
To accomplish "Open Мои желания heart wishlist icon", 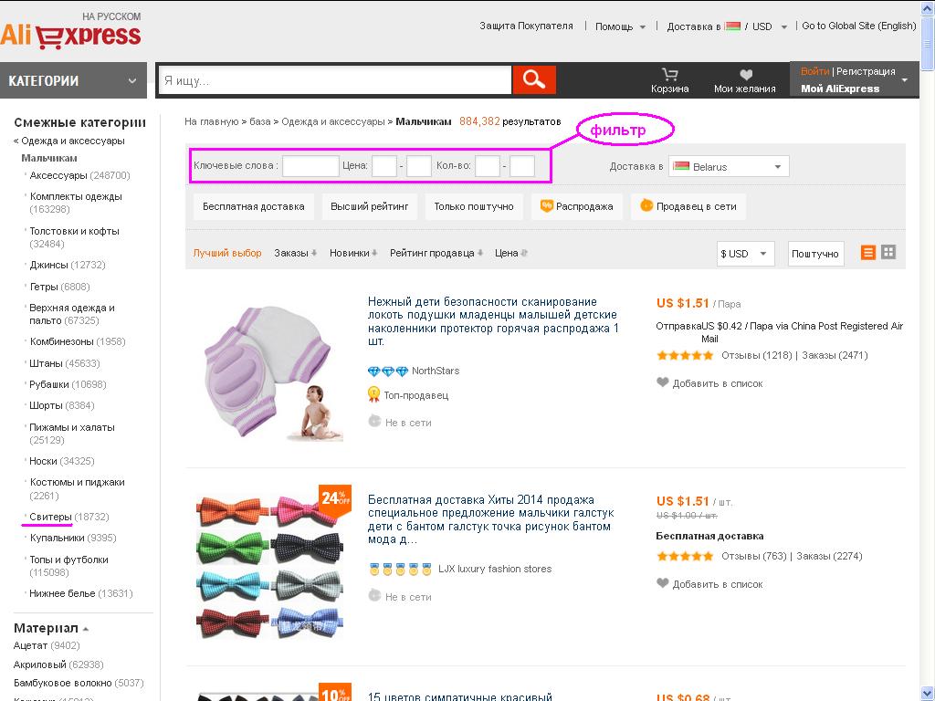I will (x=745, y=75).
